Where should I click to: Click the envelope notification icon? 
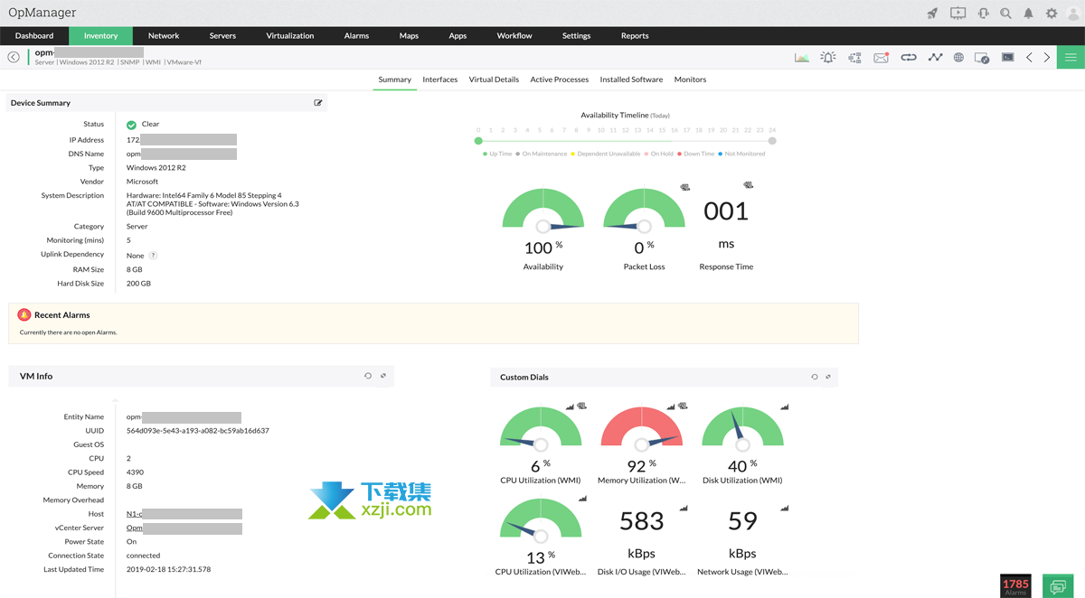pos(881,58)
